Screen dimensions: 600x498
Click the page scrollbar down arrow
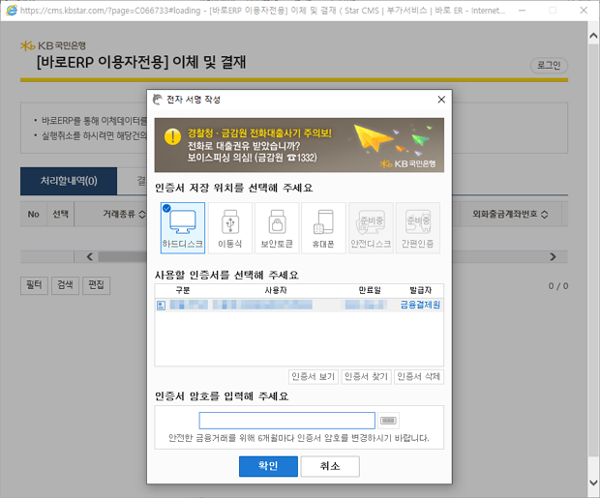point(593,483)
